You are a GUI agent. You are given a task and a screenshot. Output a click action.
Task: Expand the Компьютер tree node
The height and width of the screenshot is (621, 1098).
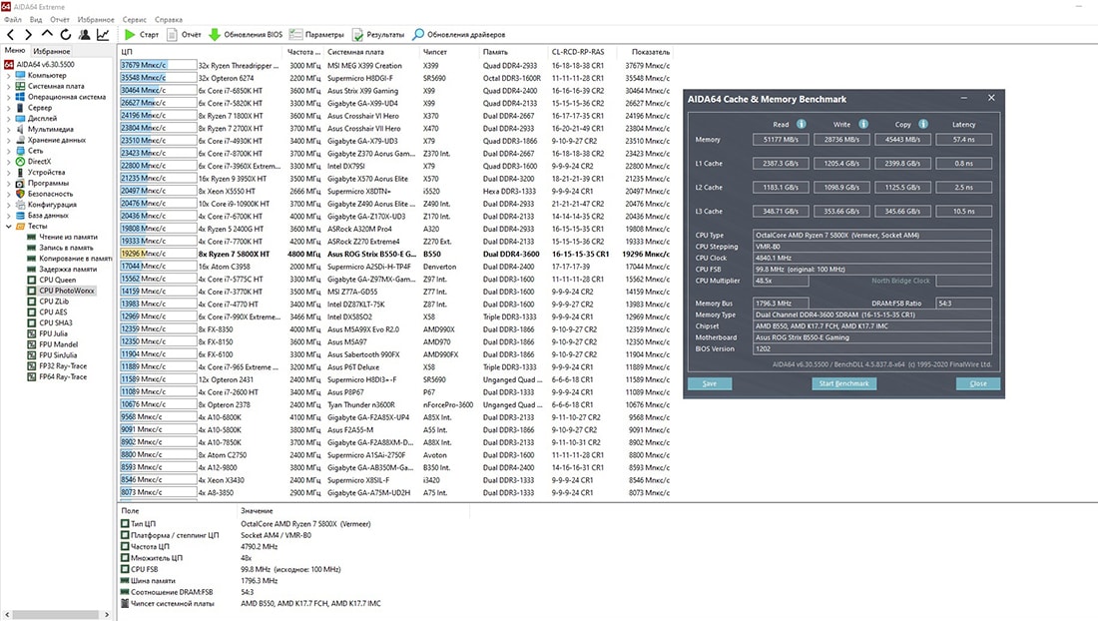pyautogui.click(x=9, y=75)
